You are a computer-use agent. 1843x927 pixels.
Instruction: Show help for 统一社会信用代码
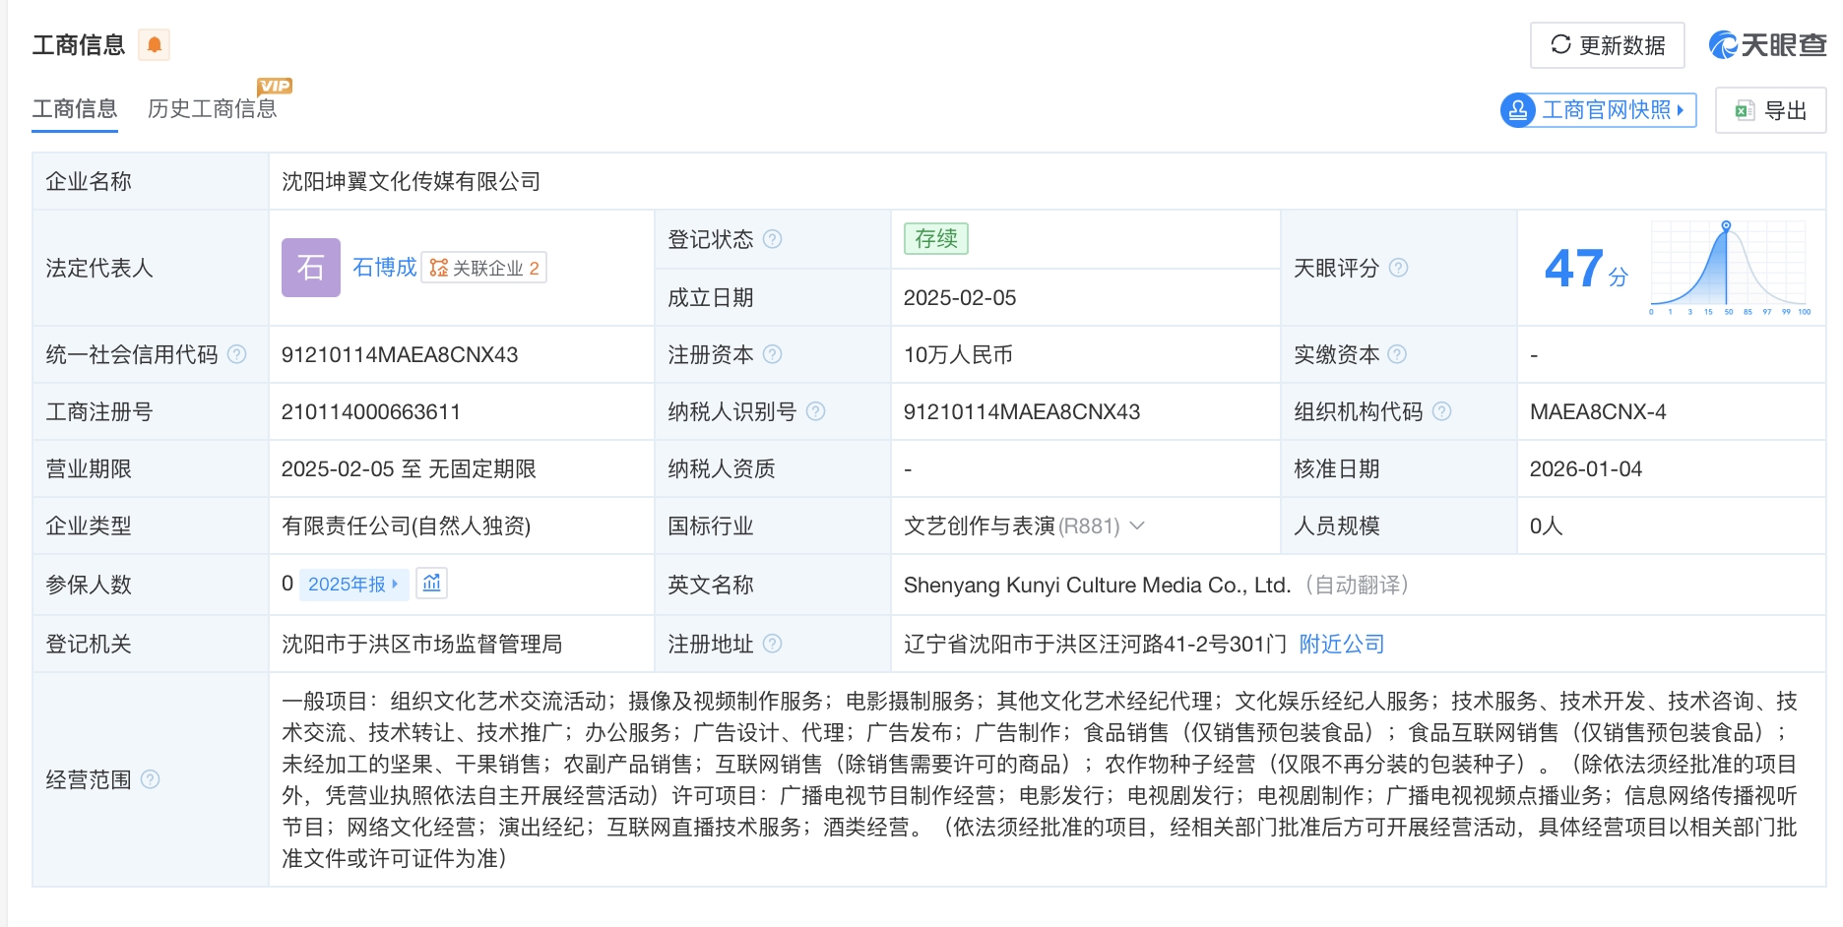point(237,354)
